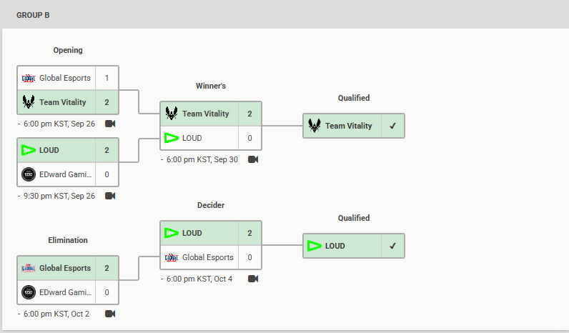
Task: Open VOD camera icon for 6:00 pm Sep 26 match
Action: click(x=110, y=124)
